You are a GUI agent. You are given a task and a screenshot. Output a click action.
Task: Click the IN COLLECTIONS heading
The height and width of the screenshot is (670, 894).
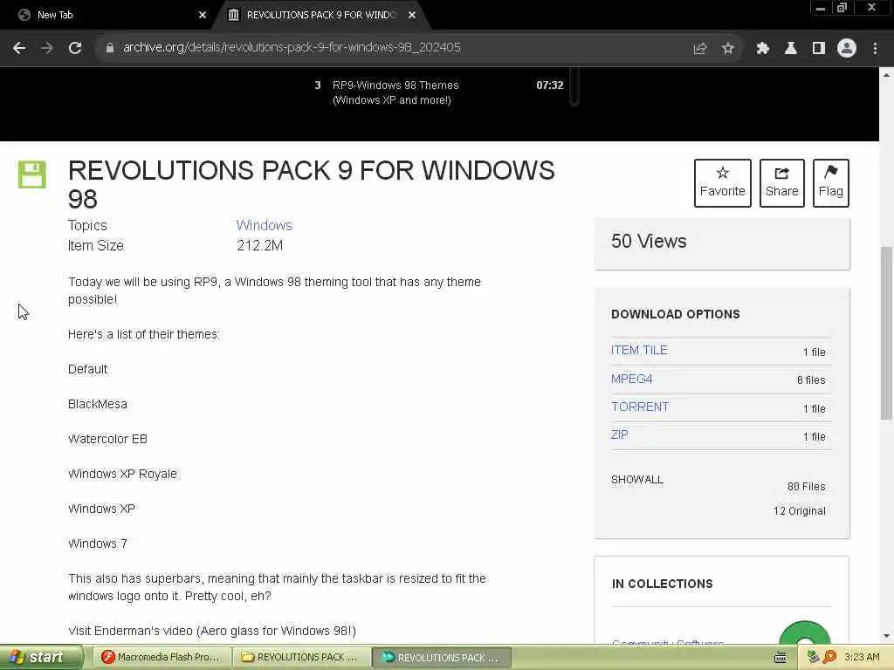tap(662, 584)
